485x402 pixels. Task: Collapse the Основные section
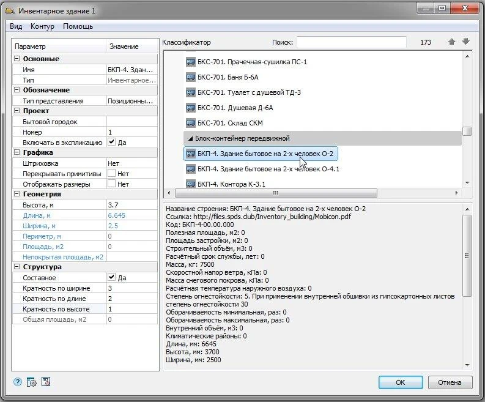[17, 59]
